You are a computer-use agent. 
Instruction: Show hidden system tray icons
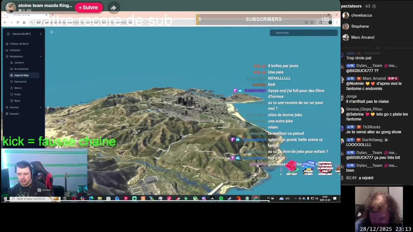click(x=296, y=198)
